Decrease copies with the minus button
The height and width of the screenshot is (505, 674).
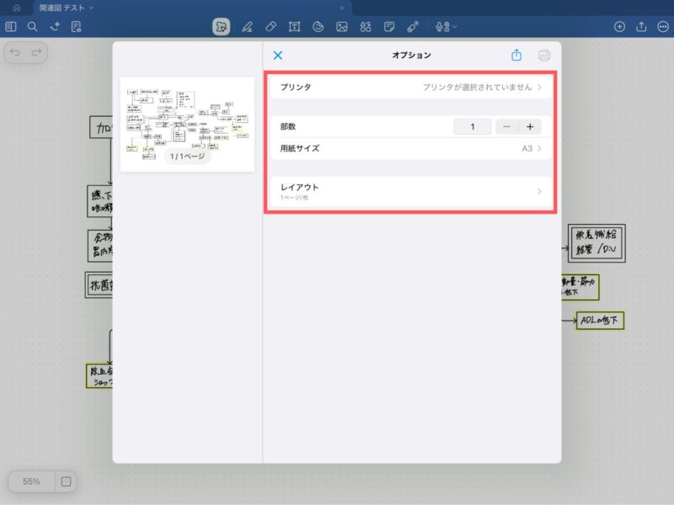(x=506, y=127)
